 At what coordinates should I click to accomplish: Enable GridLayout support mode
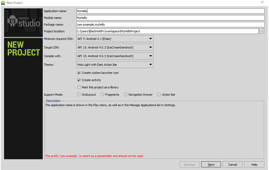click(79, 95)
